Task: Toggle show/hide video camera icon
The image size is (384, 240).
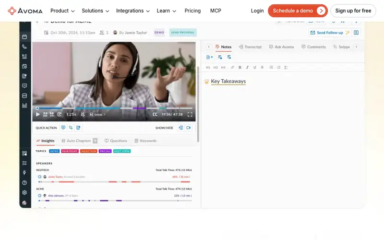Action: 188,128
